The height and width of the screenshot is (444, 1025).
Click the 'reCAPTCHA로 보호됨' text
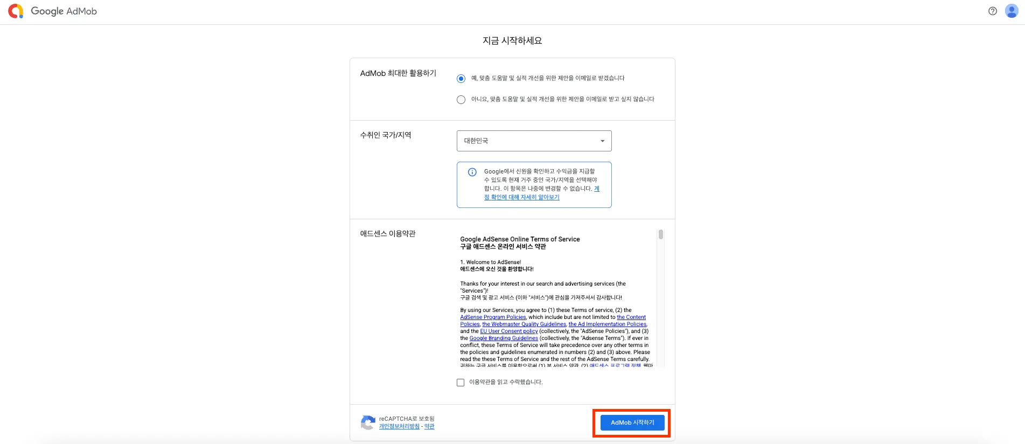point(407,419)
